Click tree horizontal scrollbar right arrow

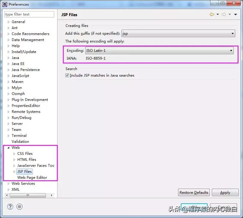point(51,195)
